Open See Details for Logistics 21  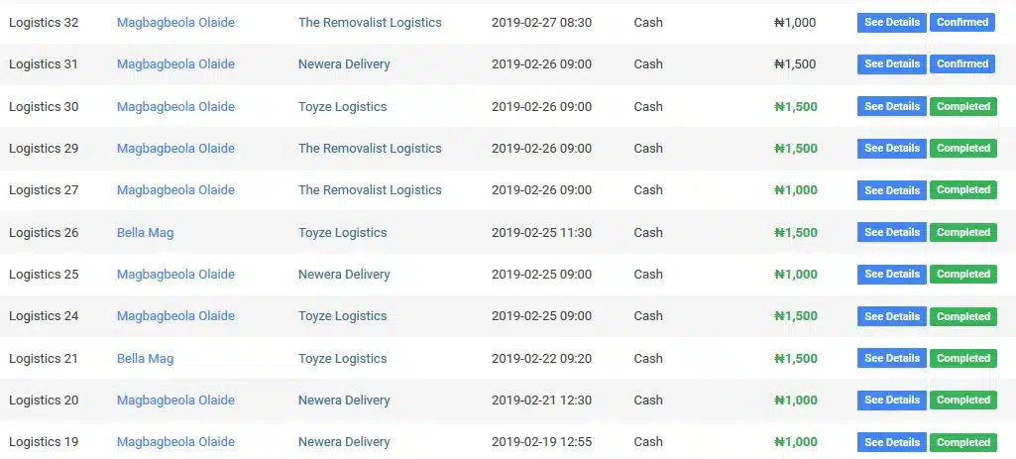(891, 358)
